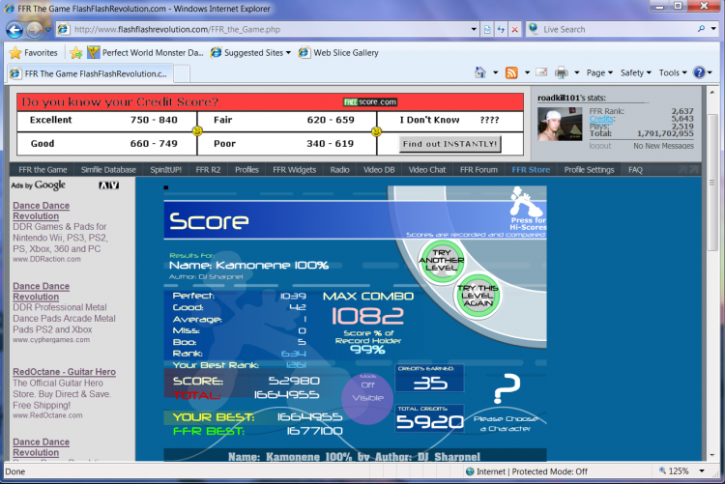Open the Home page icon
Viewport: 725px width, 484px height.
pos(481,72)
